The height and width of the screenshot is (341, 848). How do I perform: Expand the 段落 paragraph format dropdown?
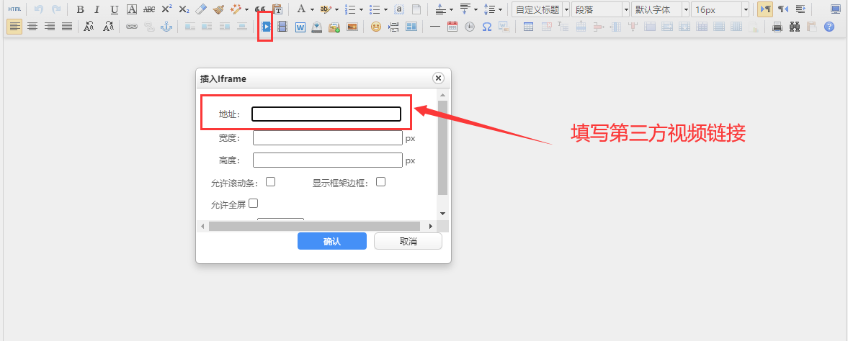click(600, 9)
